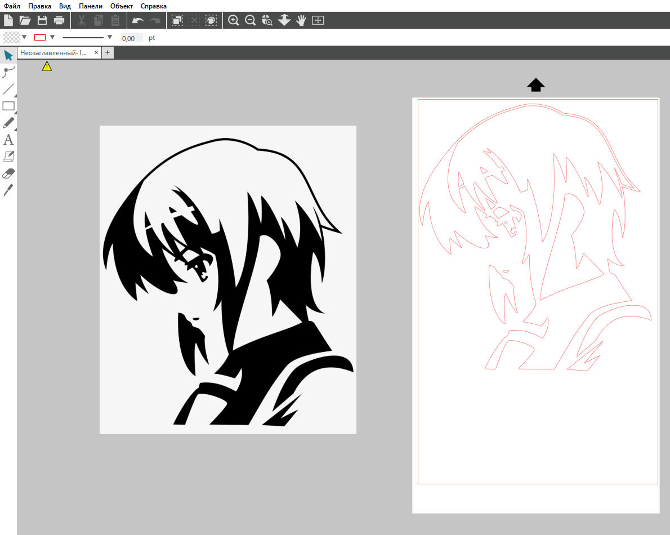Select the arrow Selection tool
Viewport: 670px width, 535px height.
8,55
